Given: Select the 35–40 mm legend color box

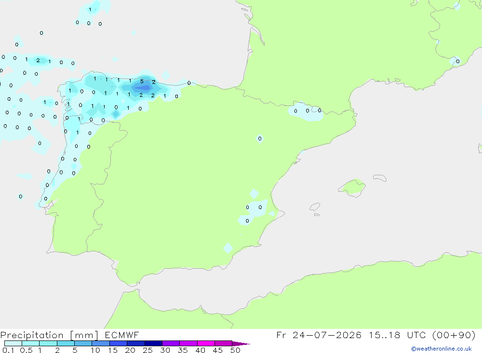Looking at the screenshot, I should (x=188, y=343).
